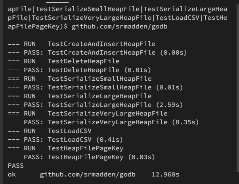Select the PASS: TestSerializeVeryLargeHeapFile result line
The width and height of the screenshot is (239, 184).
tap(103, 122)
